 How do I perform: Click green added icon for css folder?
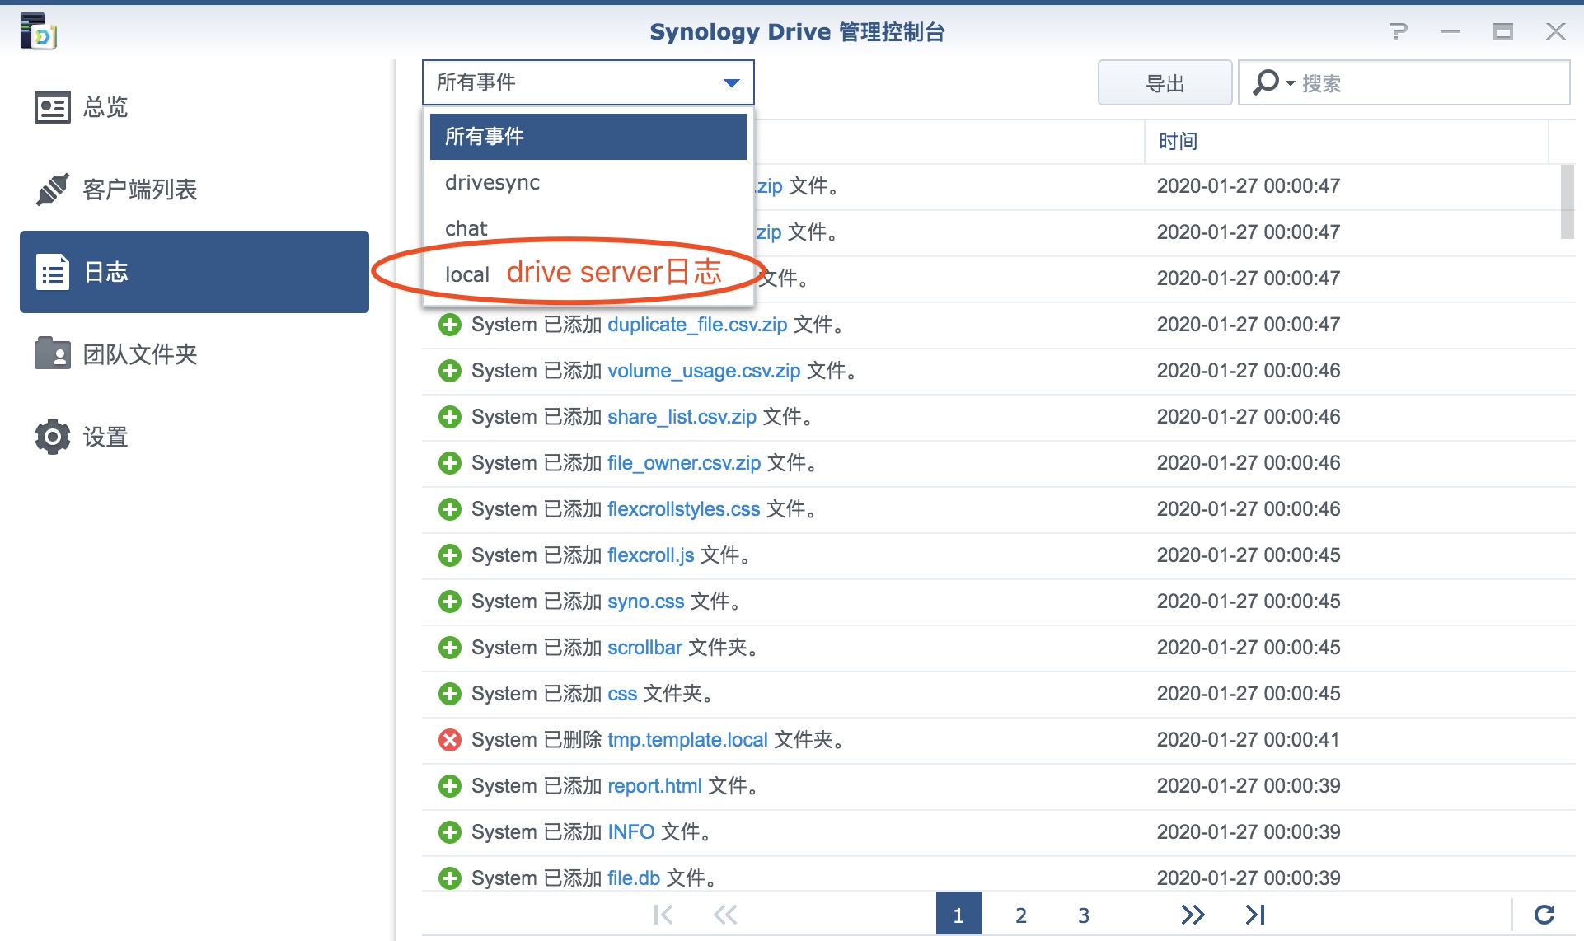pos(450,694)
